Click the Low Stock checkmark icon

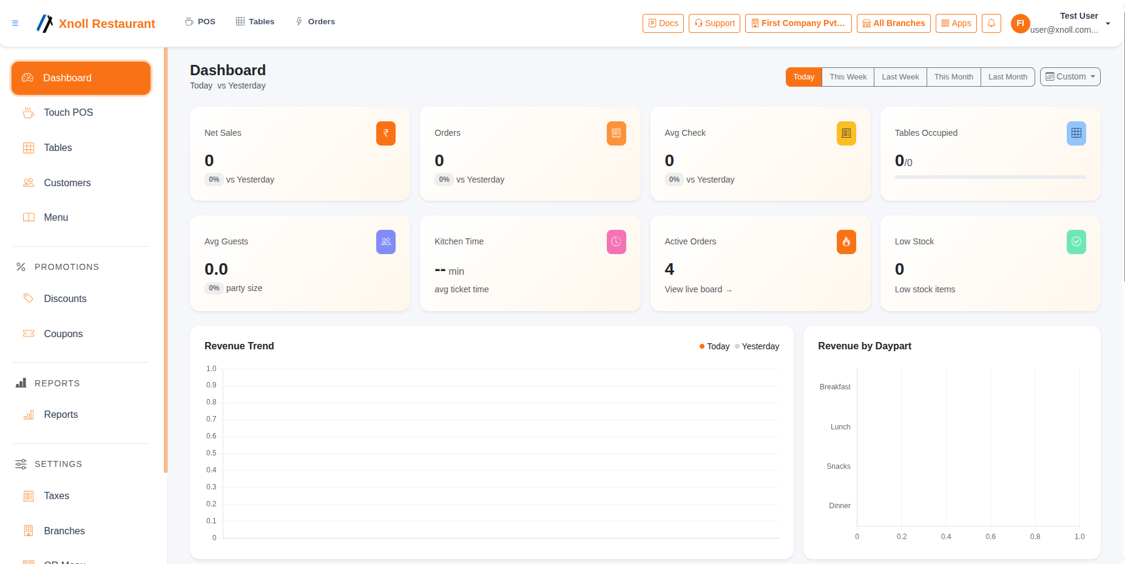click(x=1076, y=242)
